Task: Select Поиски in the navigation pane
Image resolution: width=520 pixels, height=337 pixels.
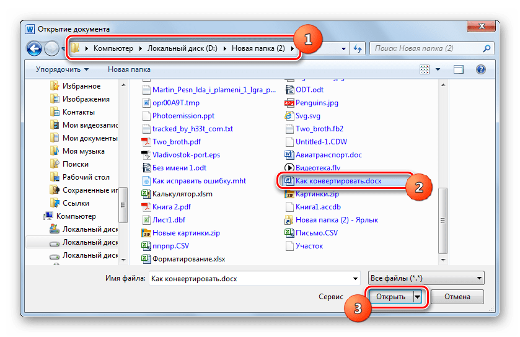Action: (75, 164)
